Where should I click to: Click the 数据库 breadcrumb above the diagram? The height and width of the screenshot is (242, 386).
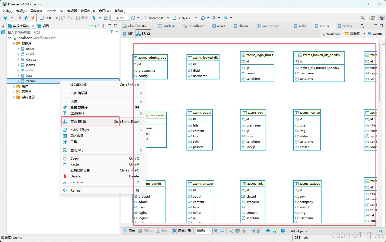(352, 34)
